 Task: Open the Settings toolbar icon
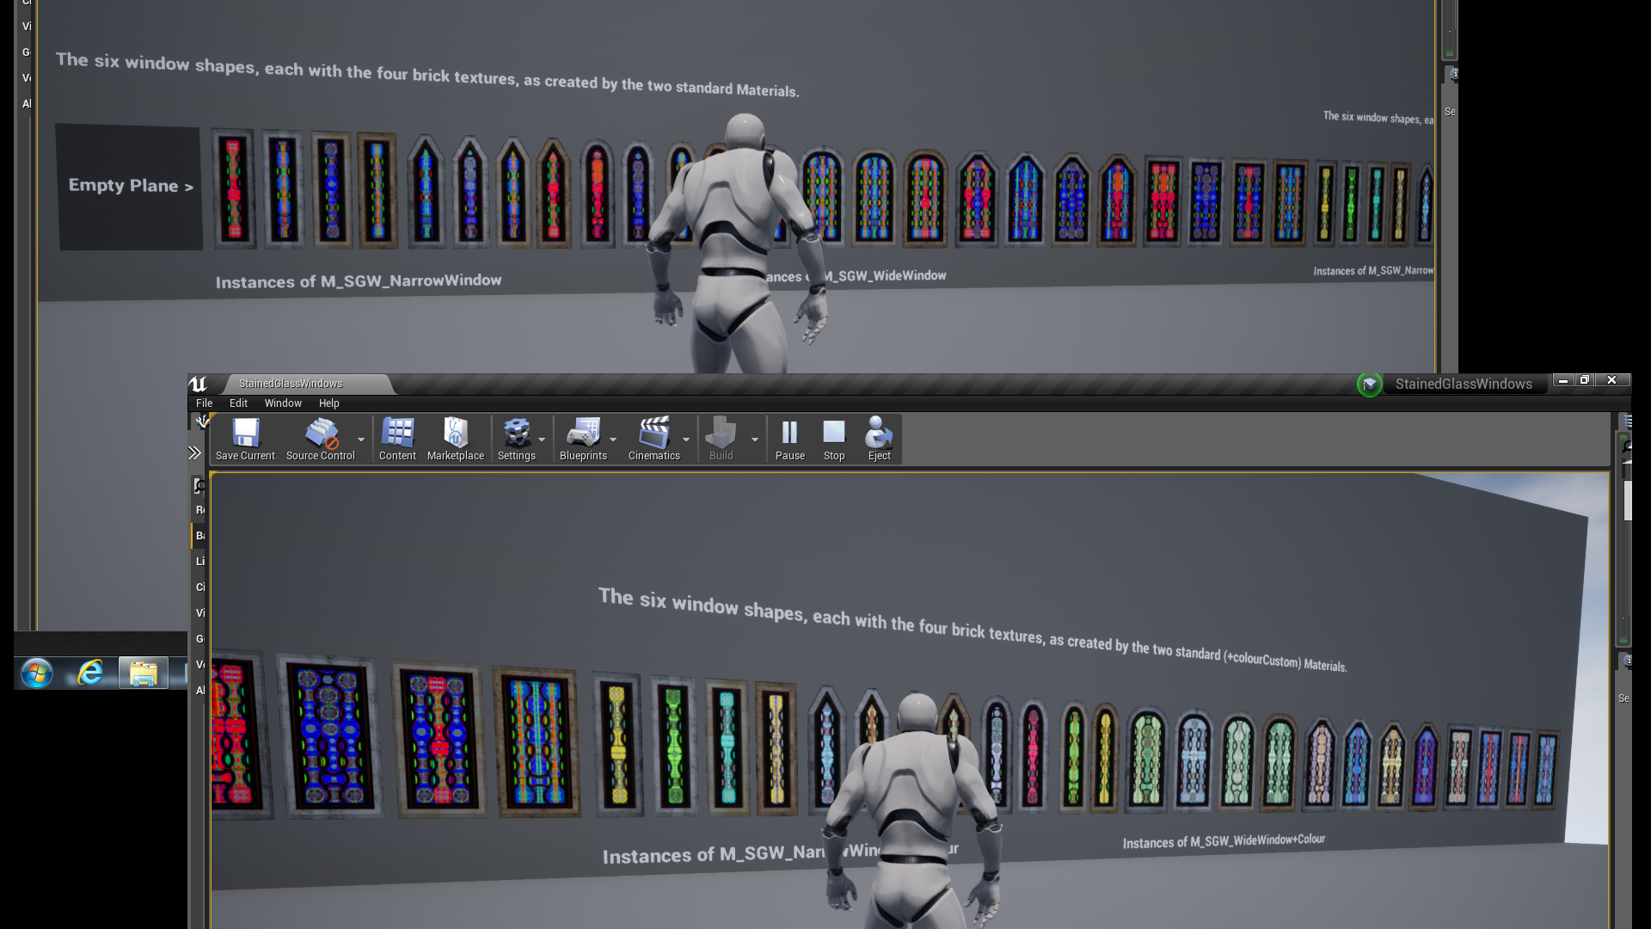pyautogui.click(x=517, y=434)
